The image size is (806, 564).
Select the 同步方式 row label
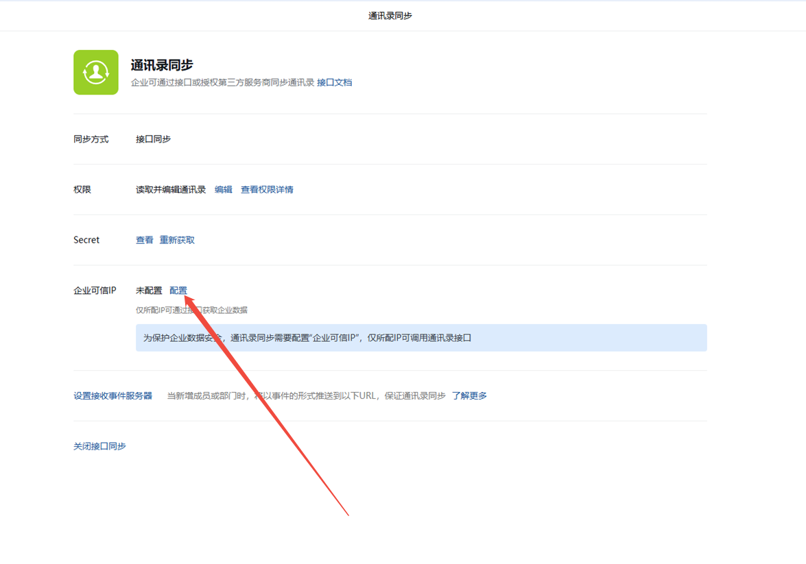point(91,139)
